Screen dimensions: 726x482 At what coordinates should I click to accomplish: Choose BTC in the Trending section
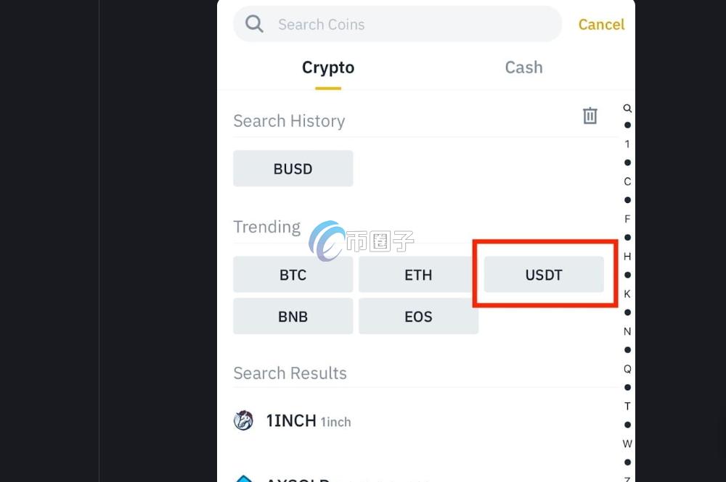pos(293,275)
